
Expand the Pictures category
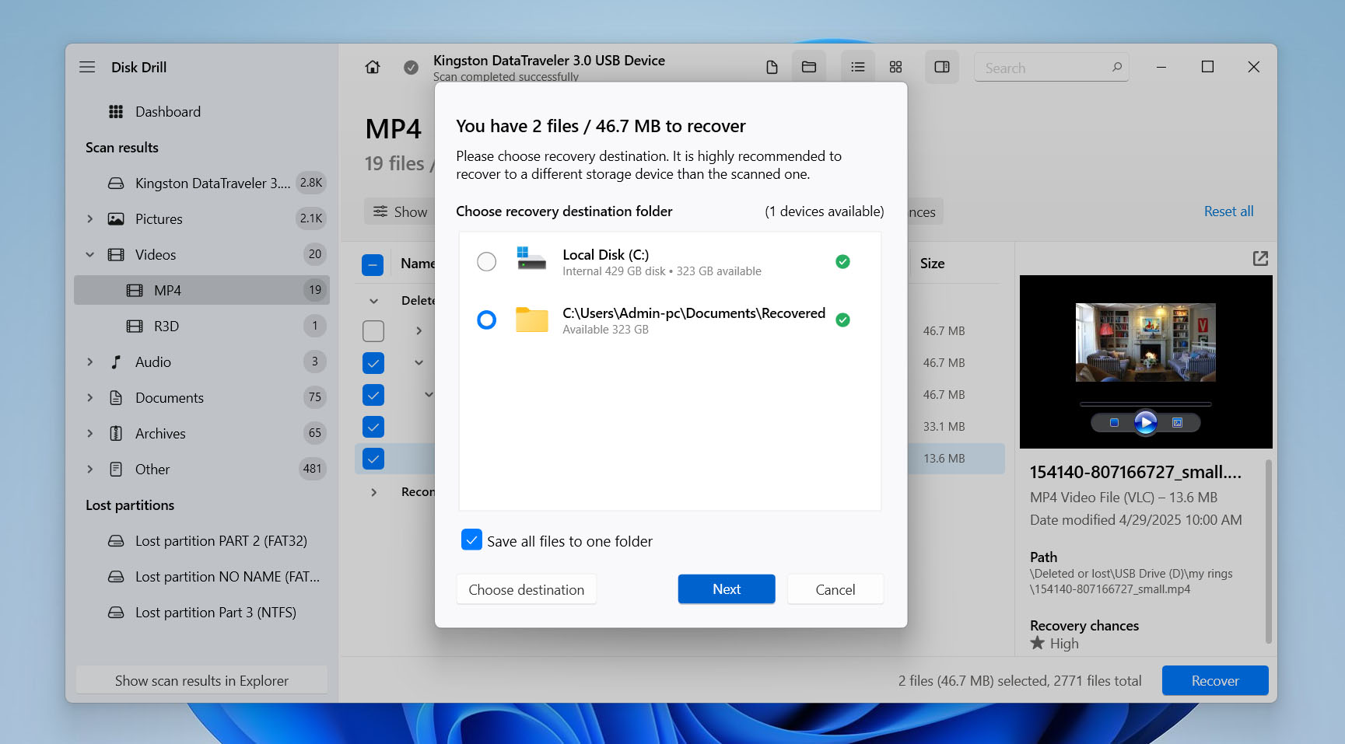tap(90, 219)
